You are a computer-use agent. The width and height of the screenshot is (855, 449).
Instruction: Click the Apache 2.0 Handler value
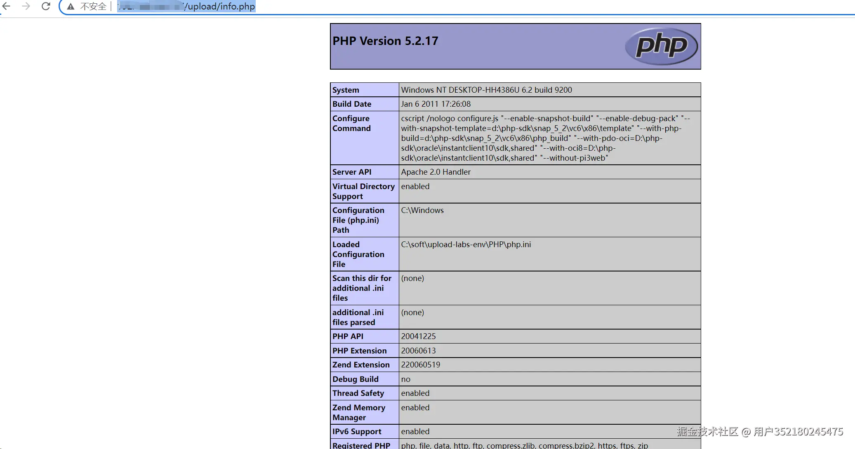pos(436,172)
